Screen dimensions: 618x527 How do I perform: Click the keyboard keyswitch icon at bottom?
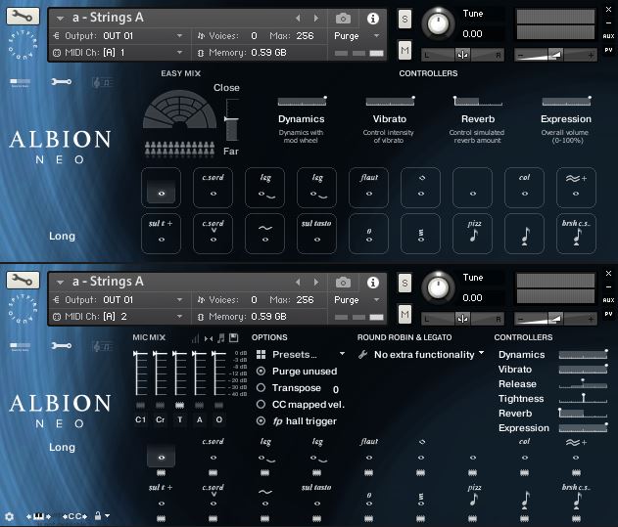tap(38, 516)
